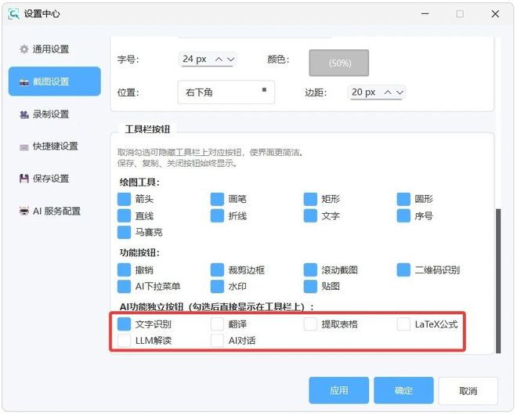Disable the 滚动截图 button

pyautogui.click(x=311, y=270)
